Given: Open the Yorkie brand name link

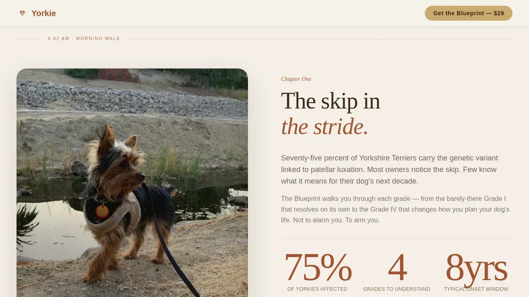Looking at the screenshot, I should pyautogui.click(x=43, y=13).
